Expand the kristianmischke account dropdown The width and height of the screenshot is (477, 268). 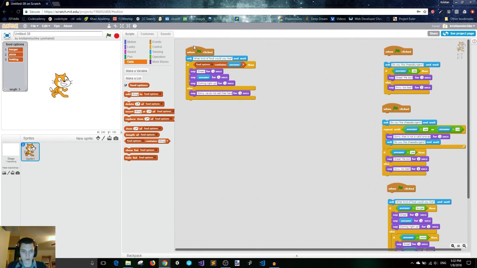pos(462,26)
